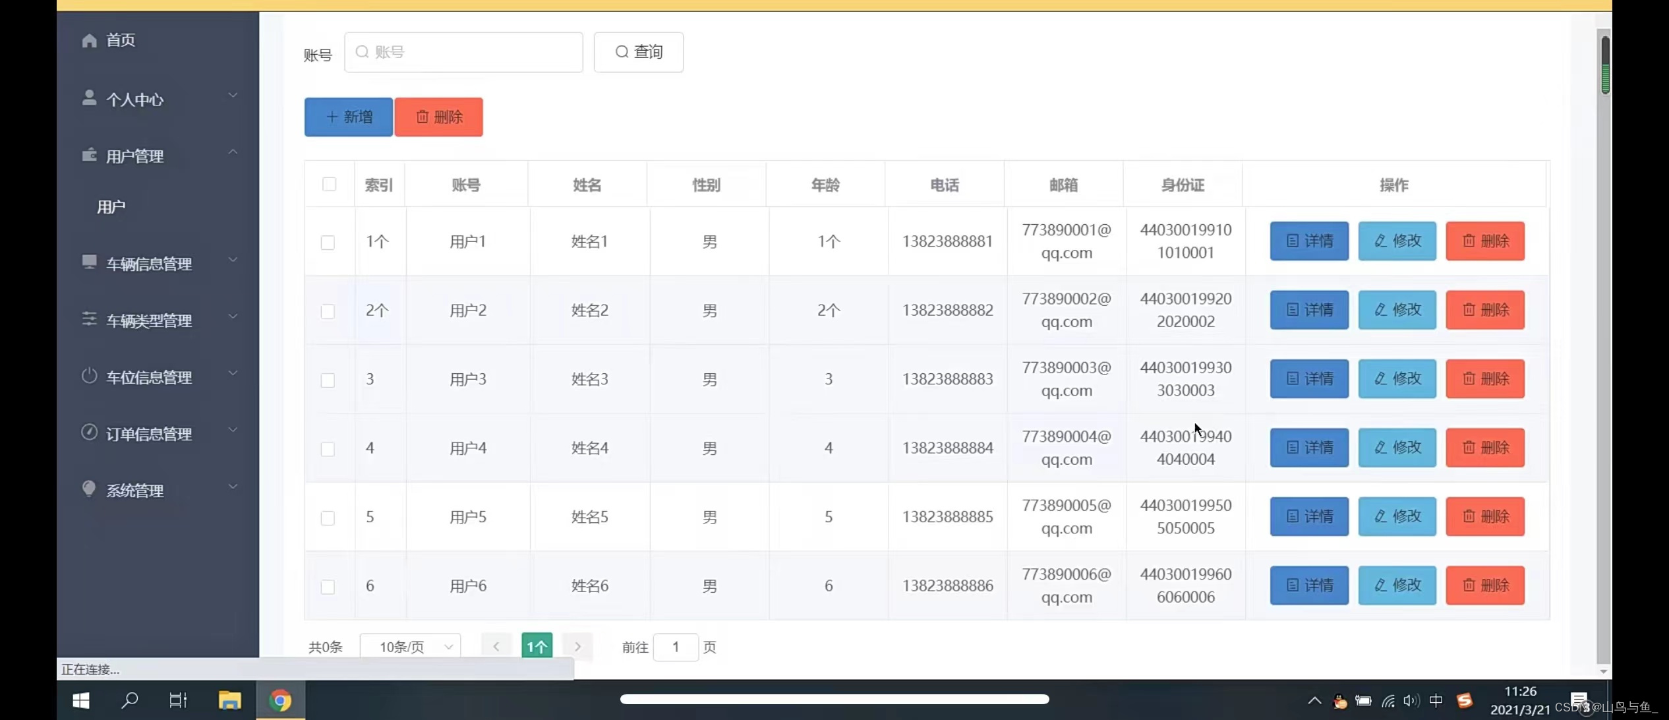Check the row checkbox for 用户4
The image size is (1669, 720).
pos(328,449)
